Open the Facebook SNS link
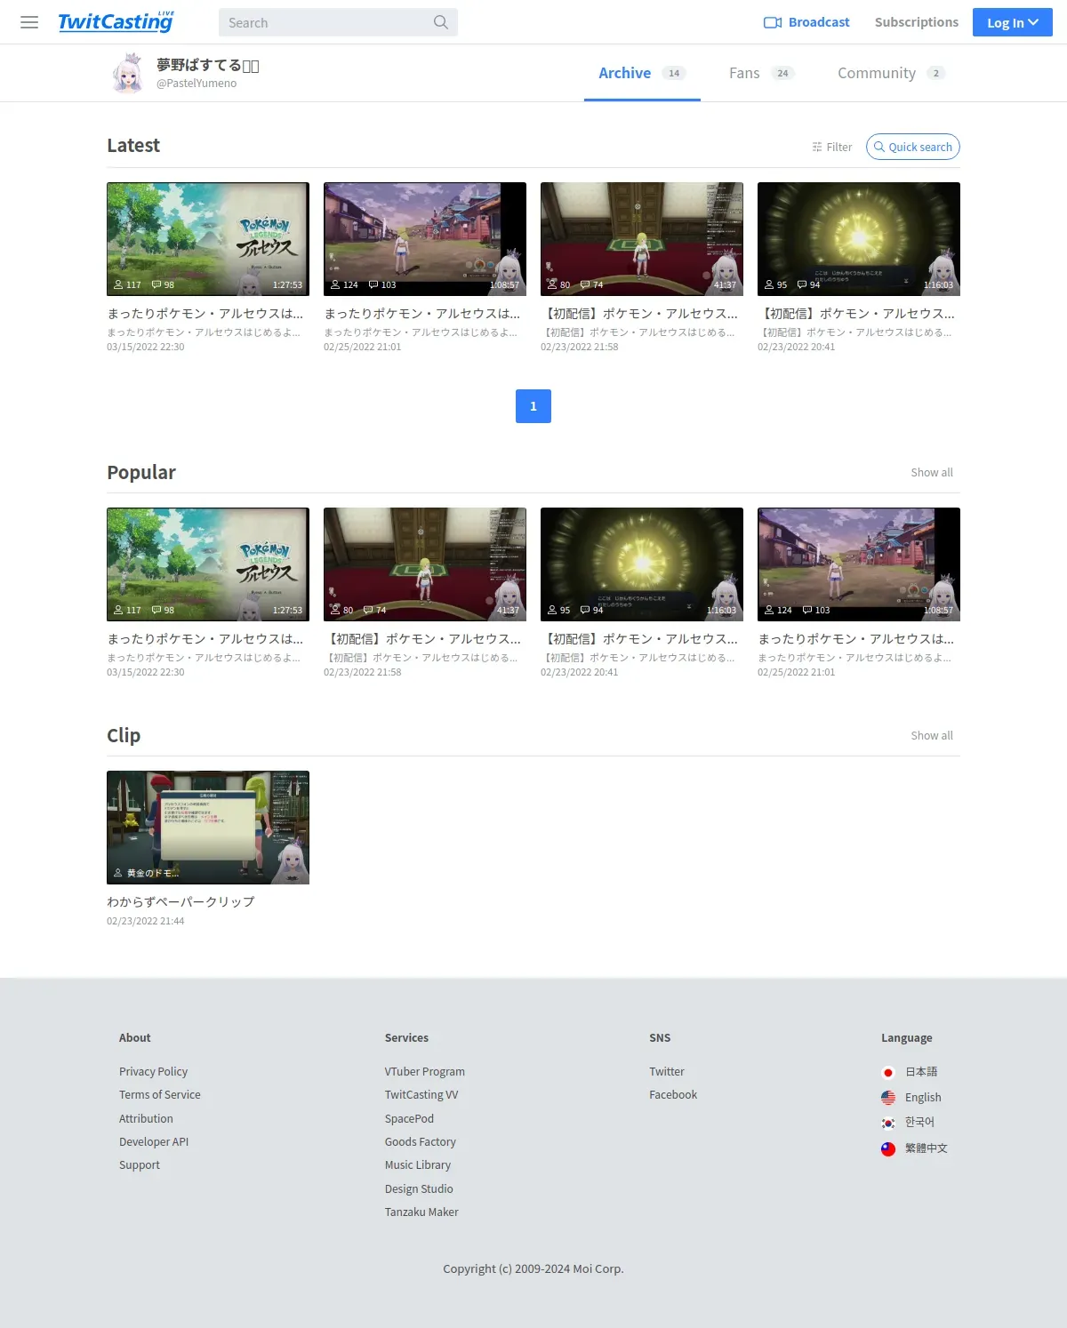 click(x=673, y=1095)
